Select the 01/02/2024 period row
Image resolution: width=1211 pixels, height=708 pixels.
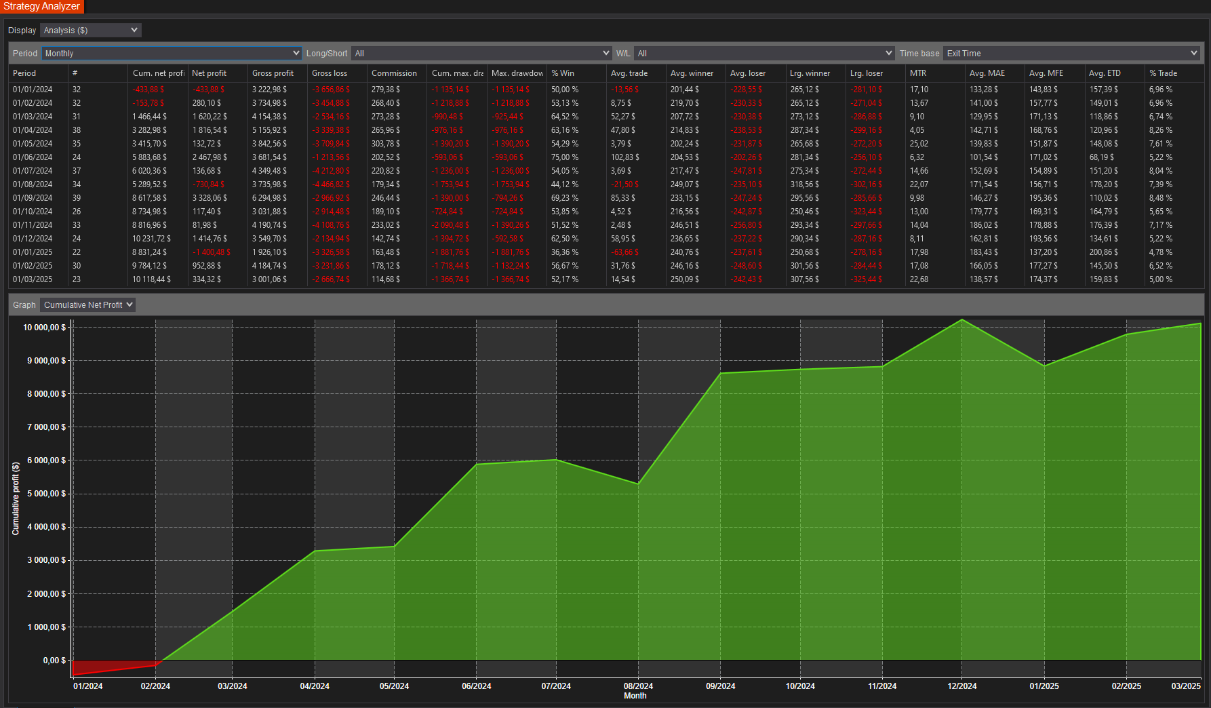pos(606,103)
